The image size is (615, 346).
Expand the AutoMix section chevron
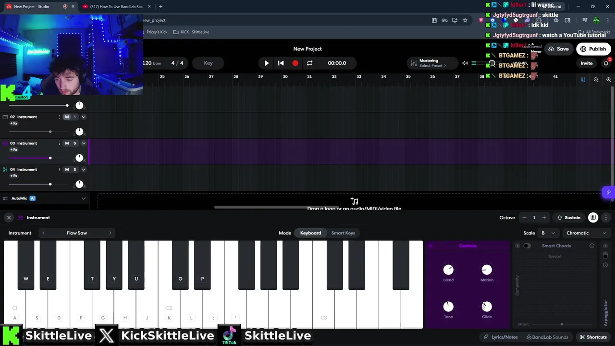[x=83, y=198]
